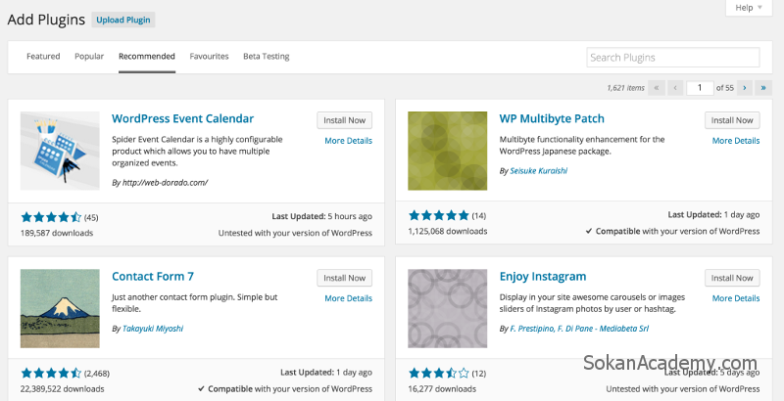784x401 pixels.
Task: Select the Beta Testing tab
Action: click(266, 57)
